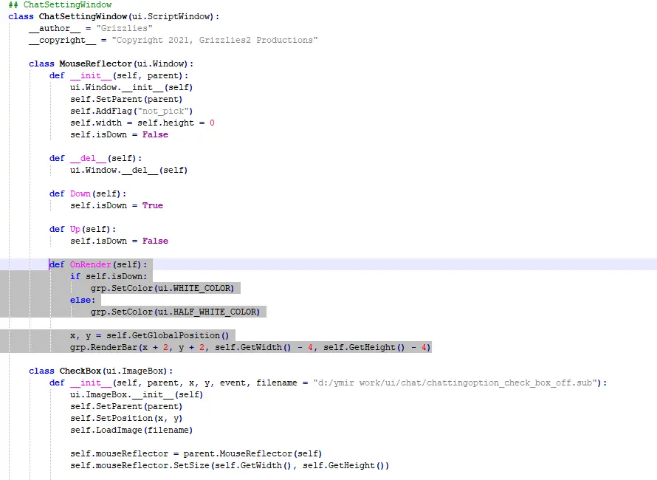The height and width of the screenshot is (480, 657).
Task: Click the 'class MouseReflector(ui.Window):' line
Action: [x=111, y=64]
